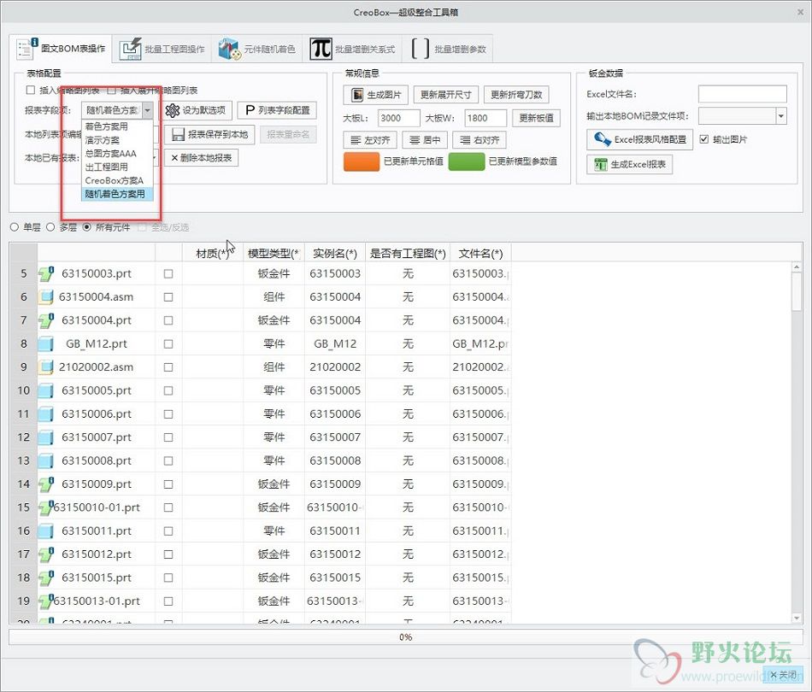
Task: Switch to 批量工程图操作 tab
Action: [162, 50]
